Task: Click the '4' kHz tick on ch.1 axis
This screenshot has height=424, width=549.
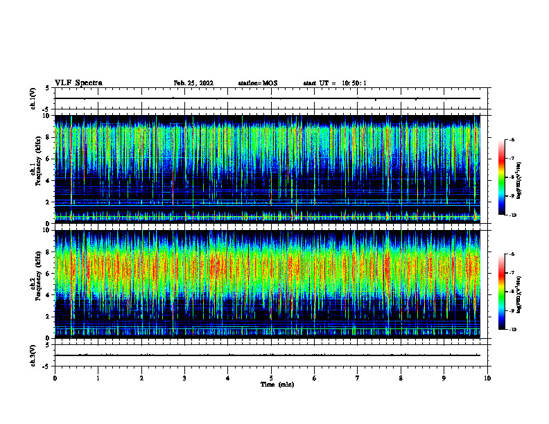Action: tap(48, 181)
